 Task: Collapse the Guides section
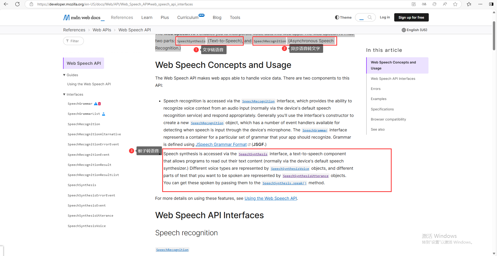[x=71, y=75]
